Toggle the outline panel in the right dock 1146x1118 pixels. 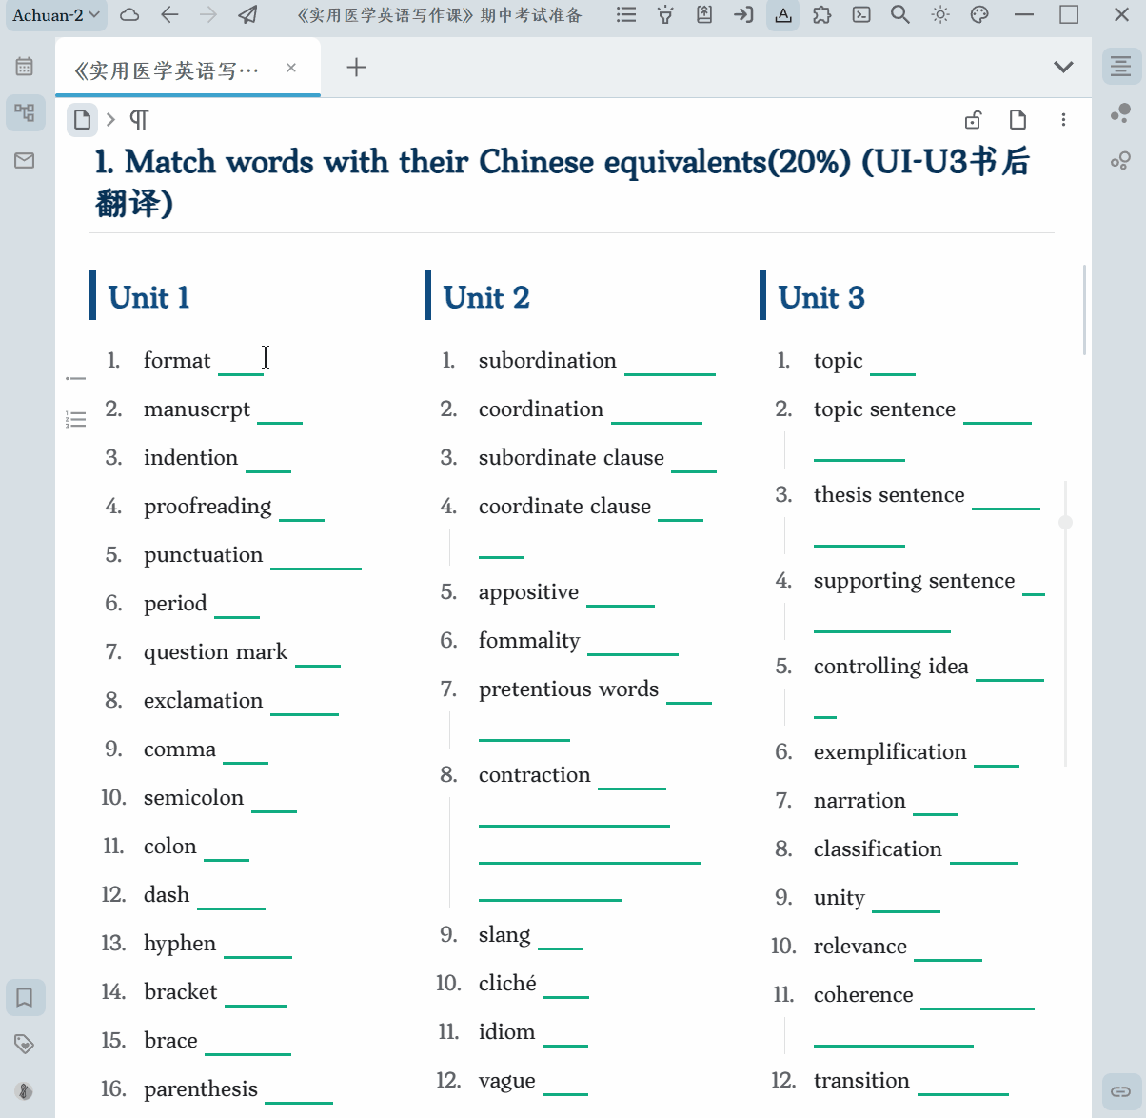pos(1121,67)
